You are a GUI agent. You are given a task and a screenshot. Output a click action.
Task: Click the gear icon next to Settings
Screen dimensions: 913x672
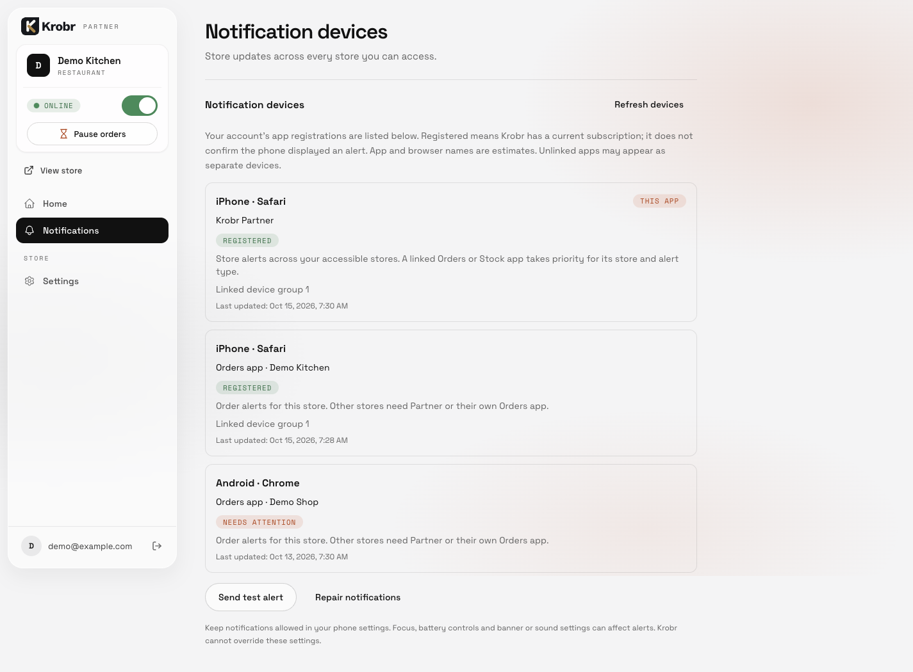[29, 281]
